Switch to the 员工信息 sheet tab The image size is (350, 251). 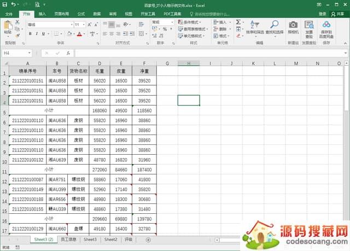tap(68, 240)
